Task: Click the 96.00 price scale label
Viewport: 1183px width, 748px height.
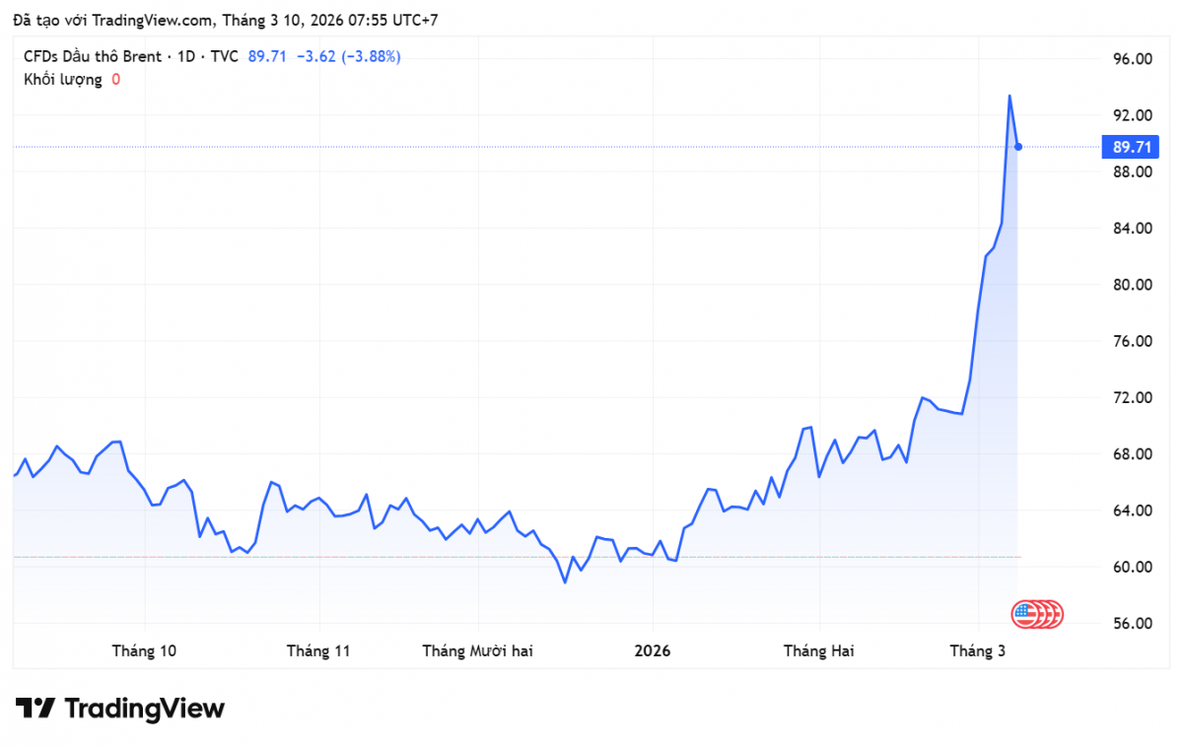Action: [1132, 59]
